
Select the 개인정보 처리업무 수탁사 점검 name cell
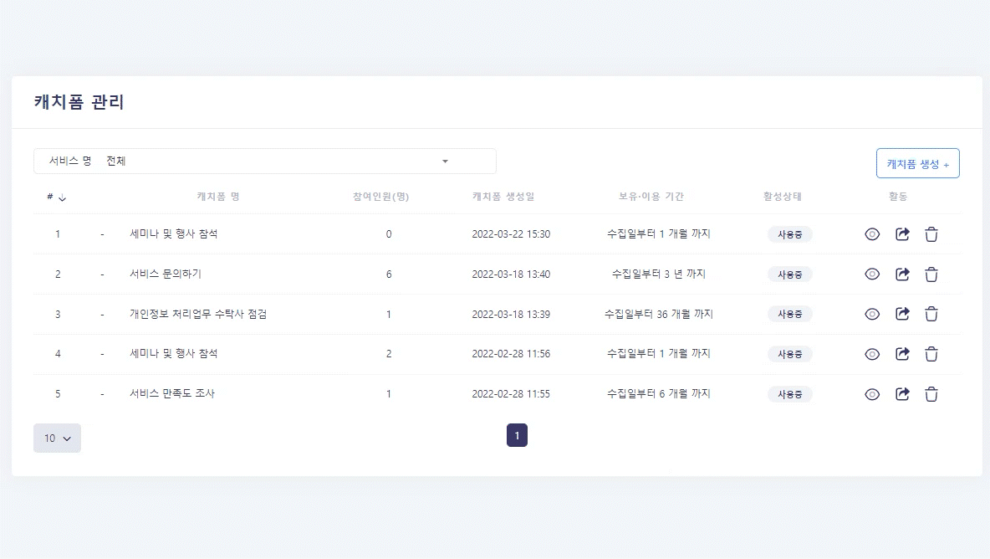tap(198, 314)
